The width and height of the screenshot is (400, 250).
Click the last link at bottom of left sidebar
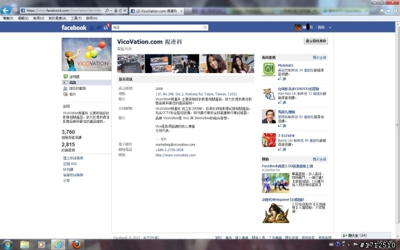[x=66, y=181]
